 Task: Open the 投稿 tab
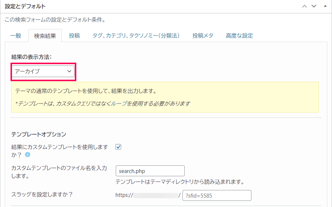[x=74, y=35]
